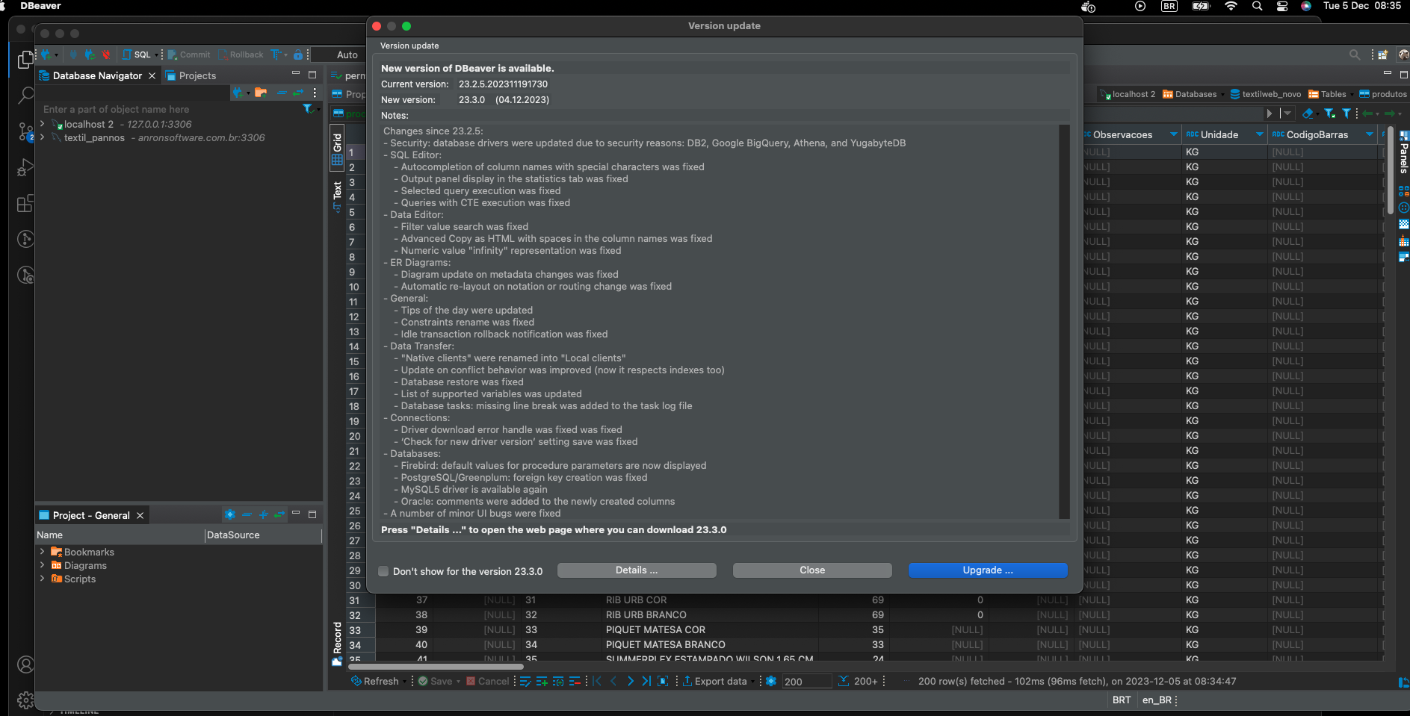Viewport: 1410px width, 716px height.
Task: Click the Refresh icon in results toolbar
Action: (x=356, y=681)
